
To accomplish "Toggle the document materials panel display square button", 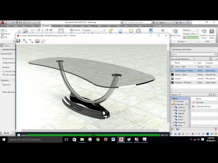I will tap(211, 59).
